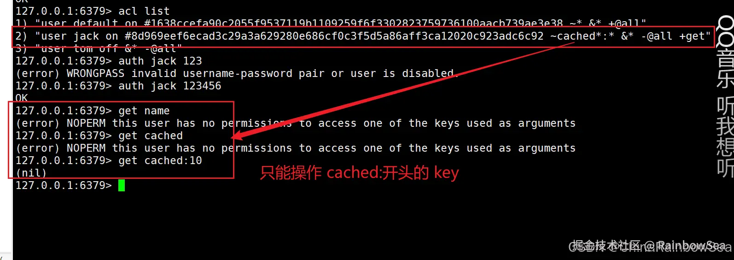Click the red Chinese annotation about cached: keys
Image resolution: width=734 pixels, height=260 pixels.
(359, 173)
